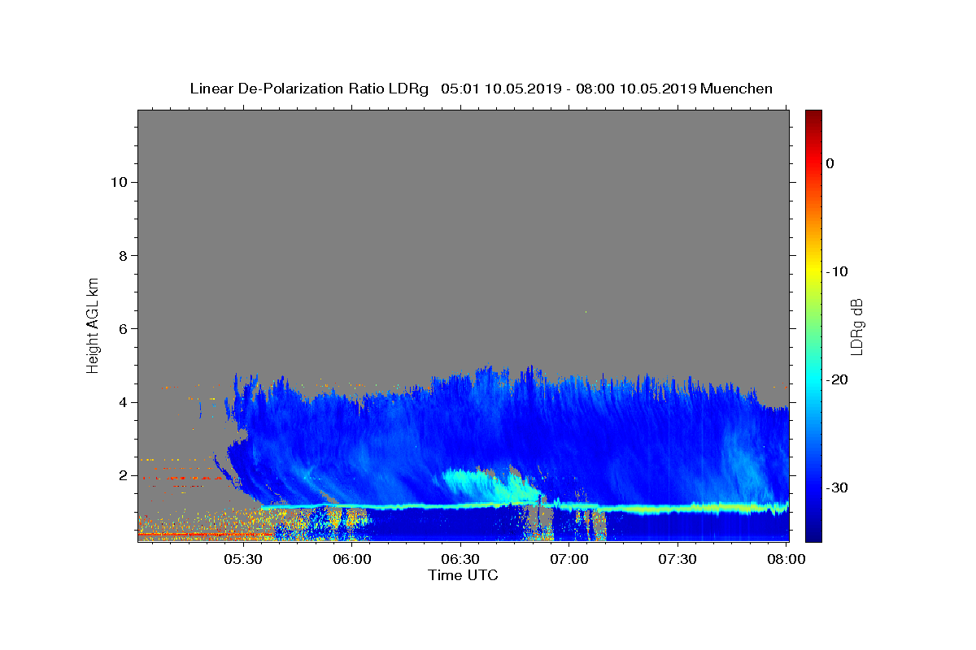Click the 0 dB colorbar label

(x=830, y=163)
